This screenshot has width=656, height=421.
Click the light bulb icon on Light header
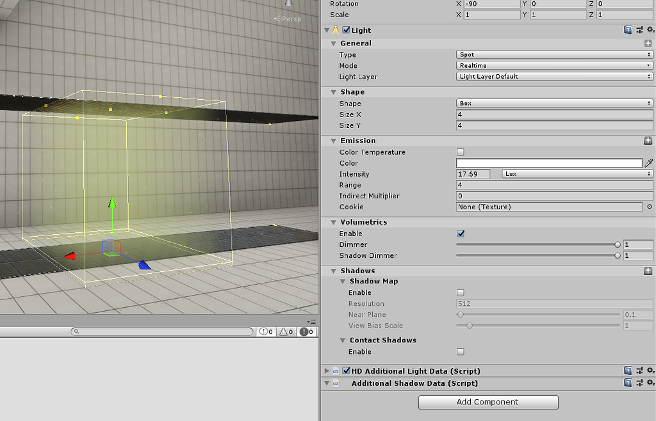click(336, 29)
